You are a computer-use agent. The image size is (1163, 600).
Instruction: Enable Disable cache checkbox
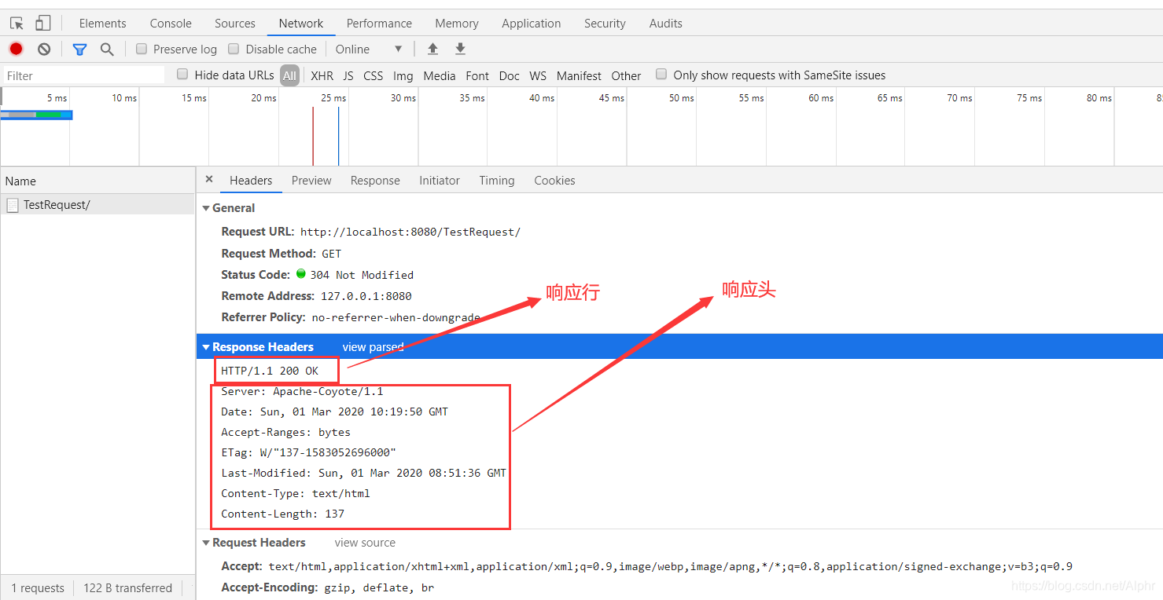point(234,49)
